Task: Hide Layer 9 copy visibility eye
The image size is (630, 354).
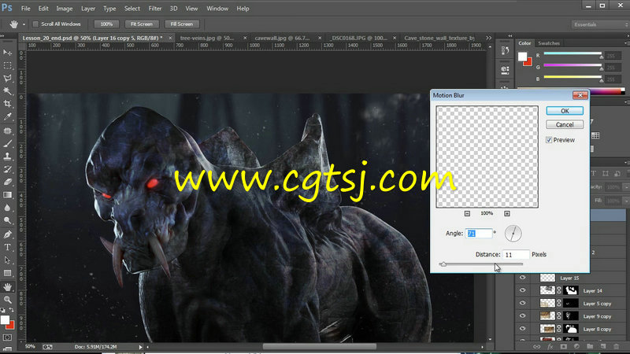Action: 522,316
